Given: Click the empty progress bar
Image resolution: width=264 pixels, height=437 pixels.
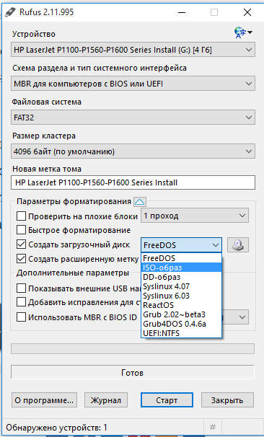Looking at the screenshot, I should [133, 348].
